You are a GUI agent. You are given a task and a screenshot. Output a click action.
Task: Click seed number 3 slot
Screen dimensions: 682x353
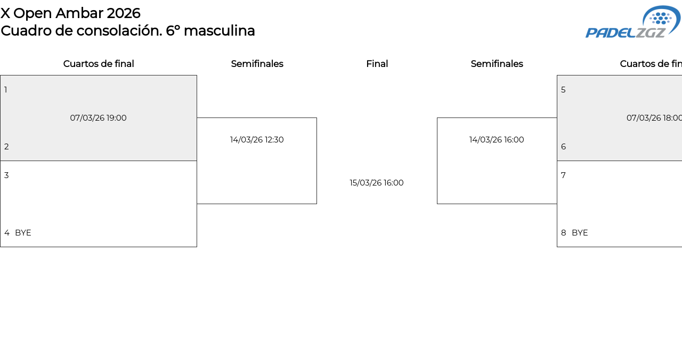coord(6,175)
